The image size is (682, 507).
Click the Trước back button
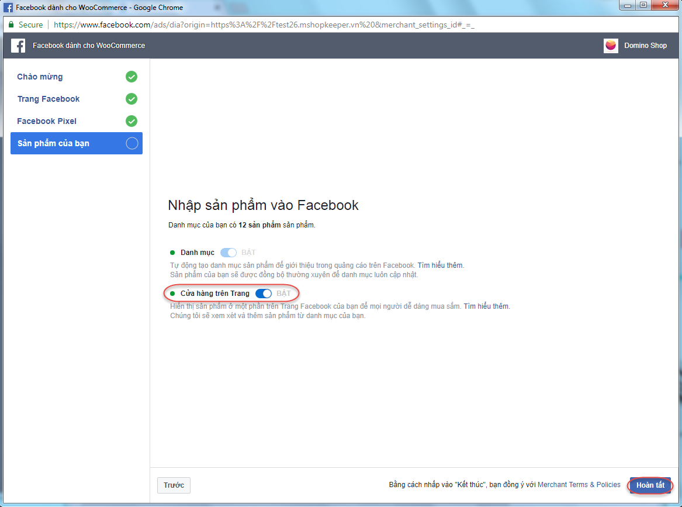coord(174,485)
